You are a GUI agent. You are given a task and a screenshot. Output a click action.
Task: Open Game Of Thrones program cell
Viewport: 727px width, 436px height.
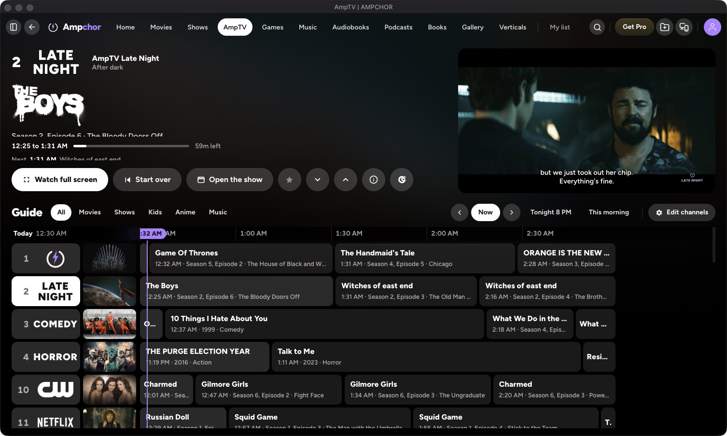coord(241,258)
